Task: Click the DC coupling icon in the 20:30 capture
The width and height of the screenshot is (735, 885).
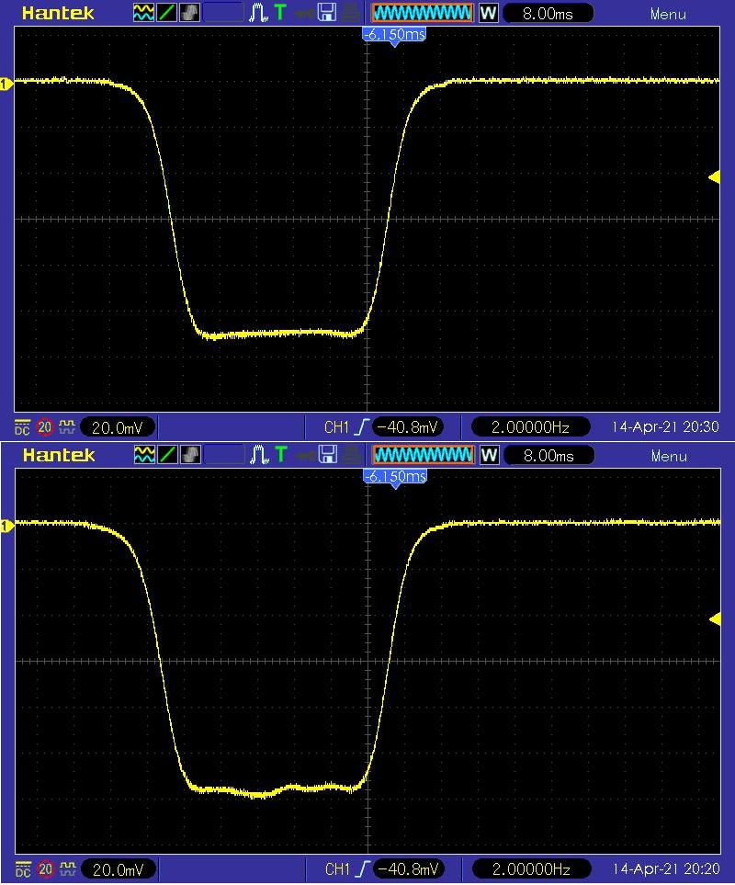Action: (22, 428)
